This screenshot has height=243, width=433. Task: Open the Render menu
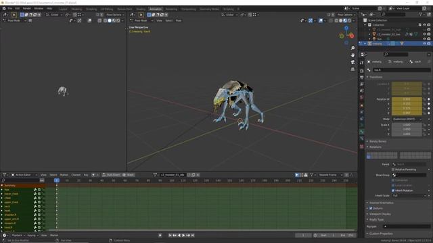pos(27,9)
